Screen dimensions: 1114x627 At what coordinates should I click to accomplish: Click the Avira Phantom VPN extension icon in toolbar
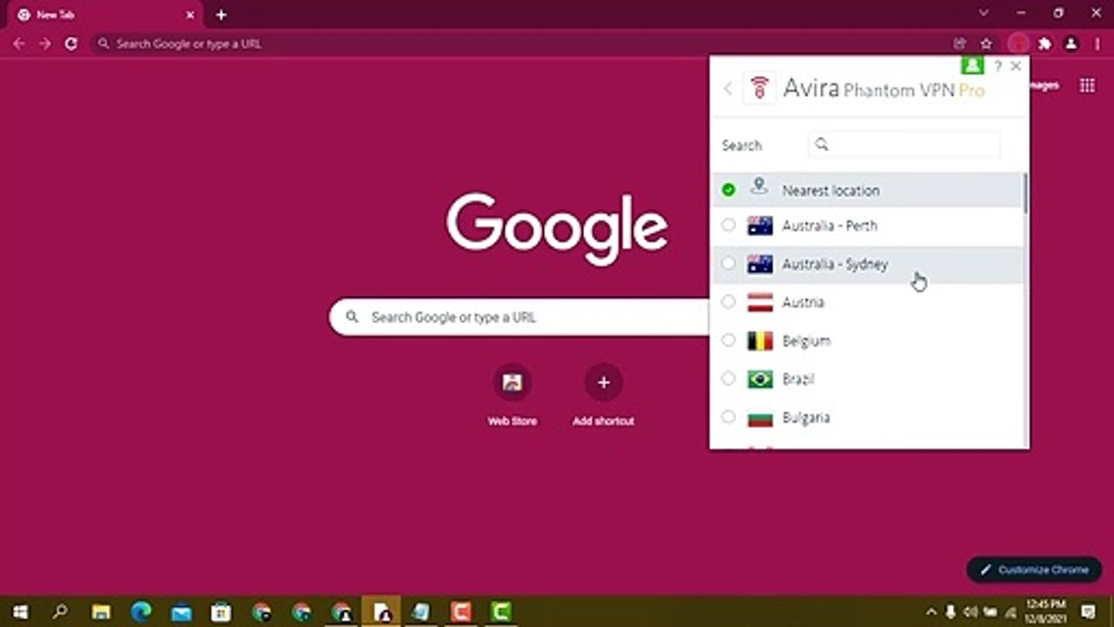point(1017,44)
